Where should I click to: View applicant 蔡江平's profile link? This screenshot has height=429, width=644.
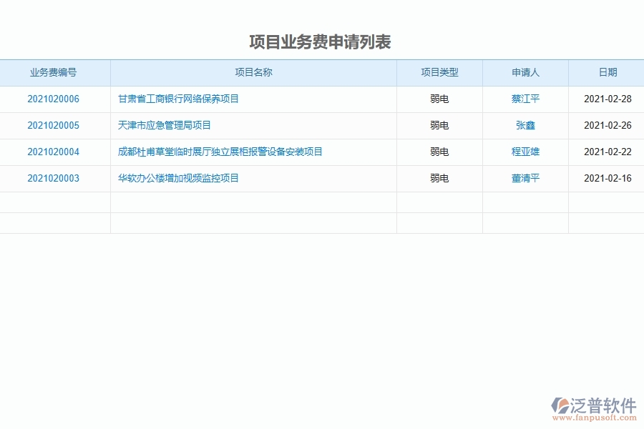coord(526,99)
